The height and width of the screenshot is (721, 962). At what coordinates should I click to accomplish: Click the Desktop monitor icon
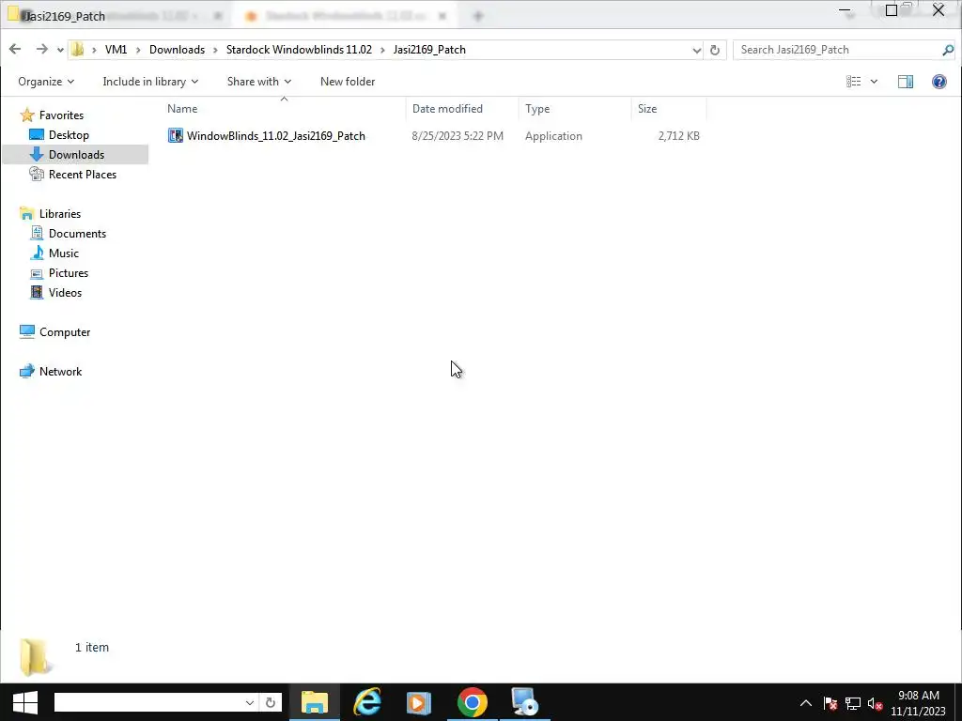37,135
